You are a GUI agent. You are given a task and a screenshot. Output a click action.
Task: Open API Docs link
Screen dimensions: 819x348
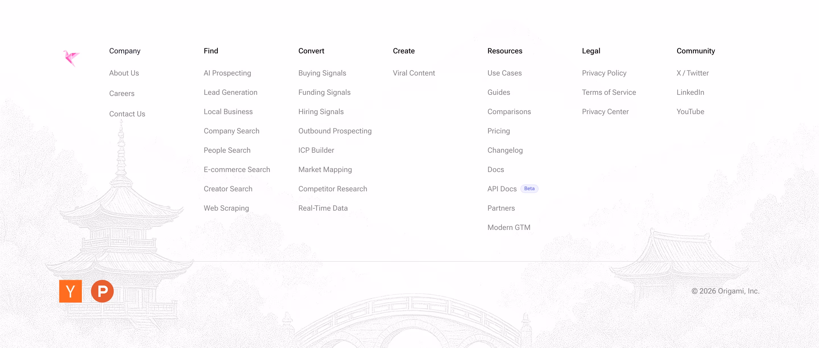502,189
